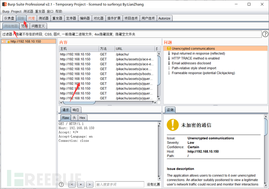Open the 窗口 menu
This screenshot has height=189, width=269.
(50, 11)
